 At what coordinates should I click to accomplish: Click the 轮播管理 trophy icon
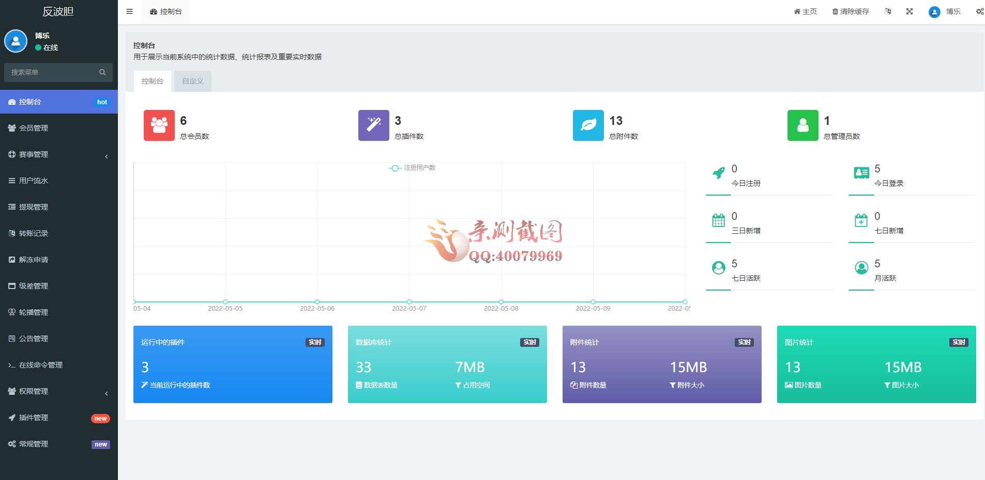coord(12,312)
